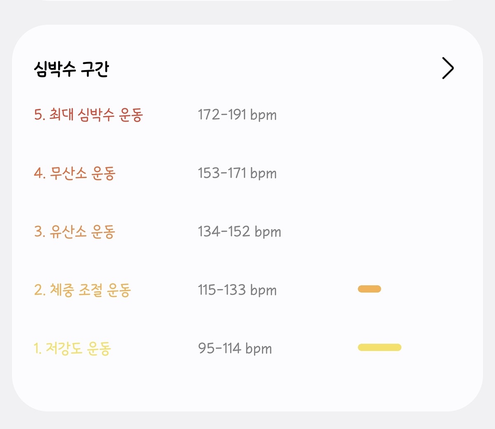
Task: Tap the 심박수 구간 card title
Action: pos(71,69)
